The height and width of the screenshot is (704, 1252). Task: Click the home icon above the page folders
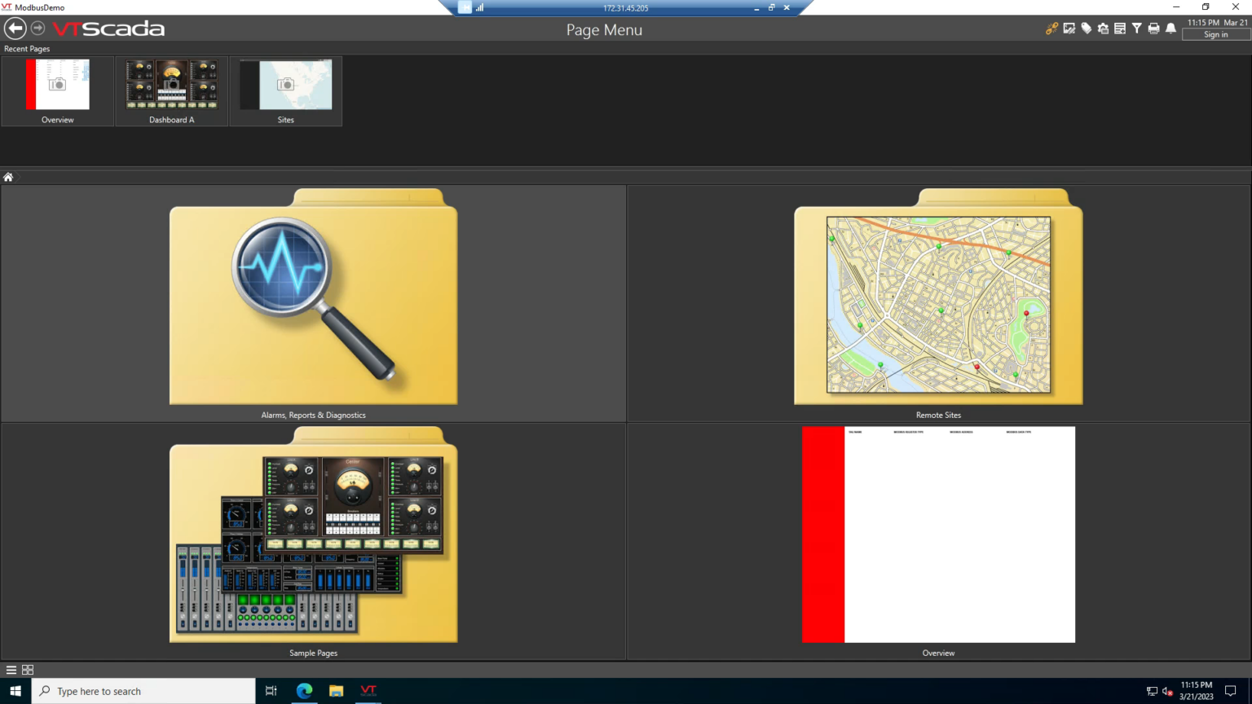[x=7, y=176]
